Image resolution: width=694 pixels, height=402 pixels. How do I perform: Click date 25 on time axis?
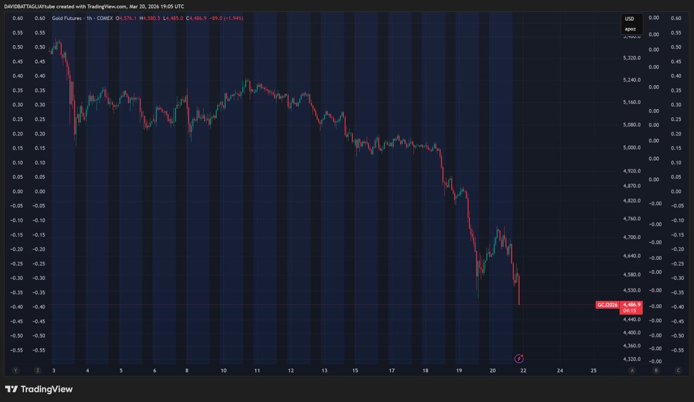(x=593, y=371)
